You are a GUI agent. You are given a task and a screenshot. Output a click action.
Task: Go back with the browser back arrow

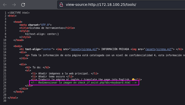coord(5,5)
